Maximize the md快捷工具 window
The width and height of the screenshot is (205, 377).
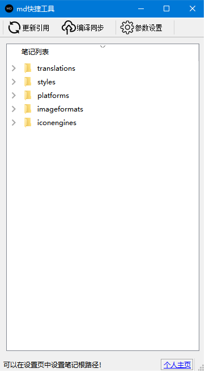166,8
